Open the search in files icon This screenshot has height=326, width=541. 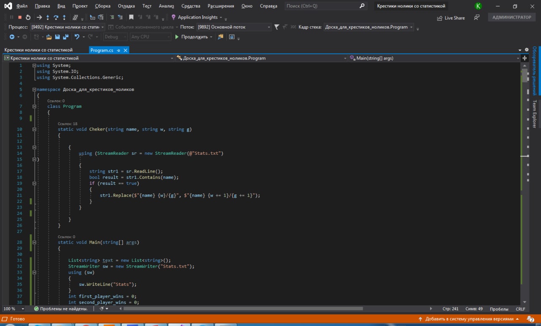click(220, 37)
